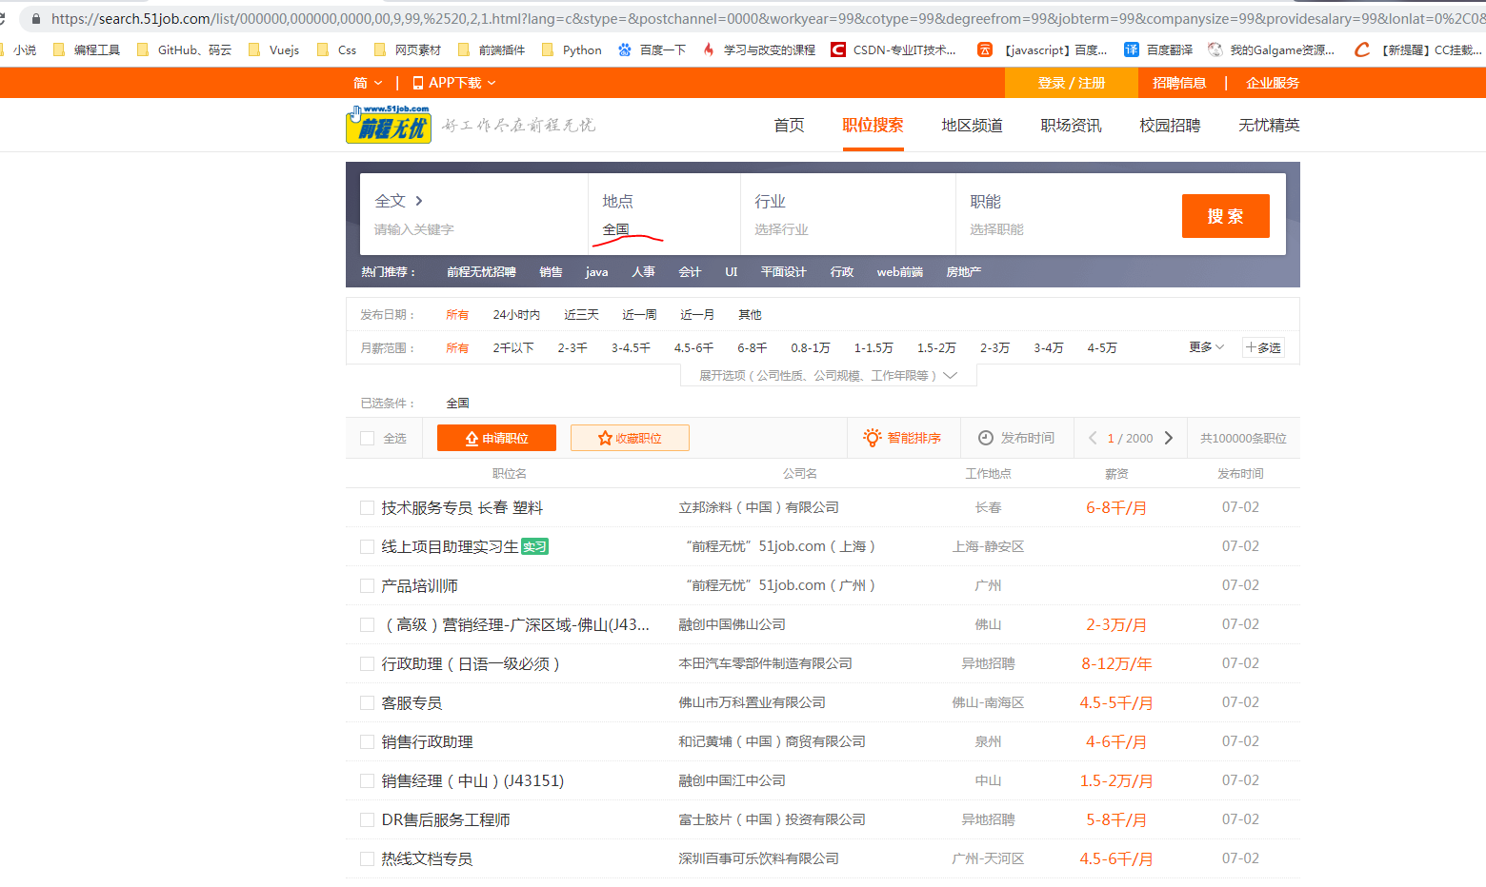Check the 客服专员 job
The image size is (1486, 887).
point(368,703)
